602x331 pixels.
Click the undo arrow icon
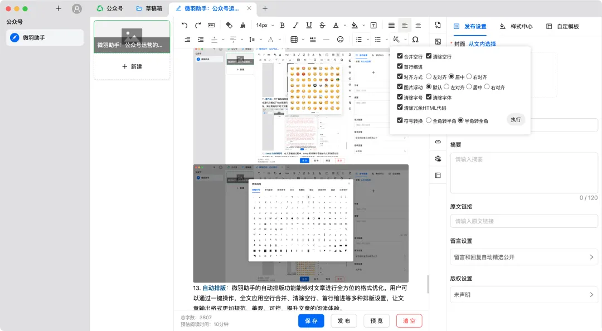[x=185, y=25]
